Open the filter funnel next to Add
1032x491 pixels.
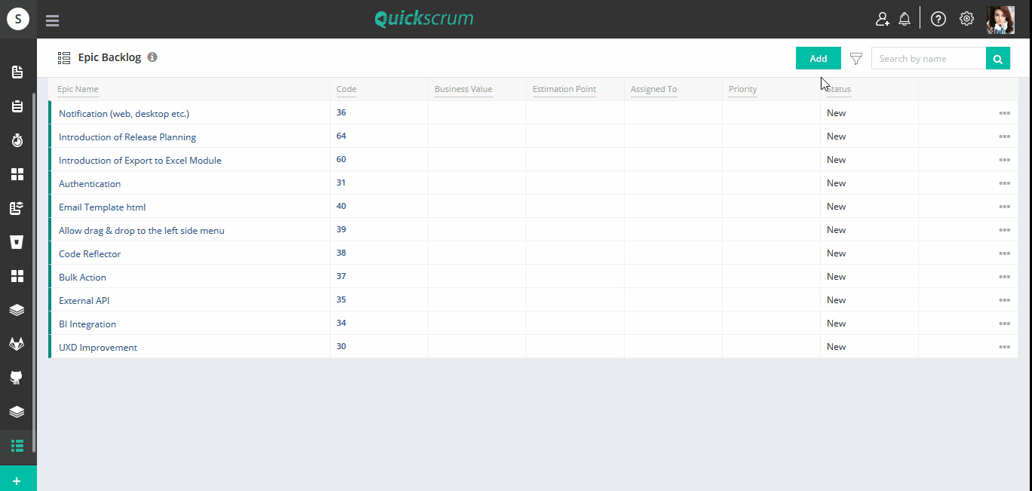tap(855, 58)
